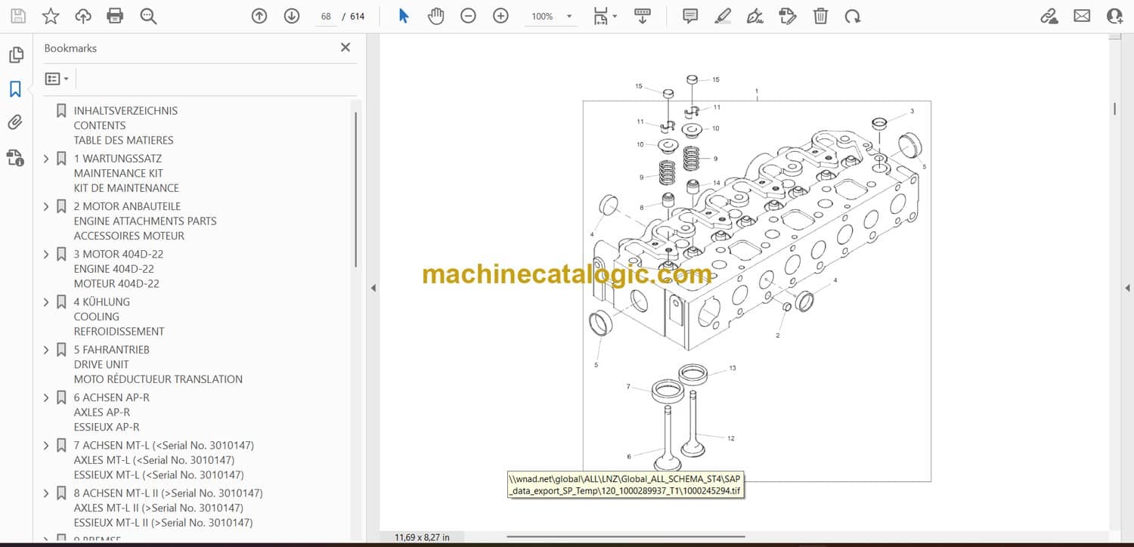The height and width of the screenshot is (547, 1134).
Task: Click the page number input field
Action: coord(326,16)
